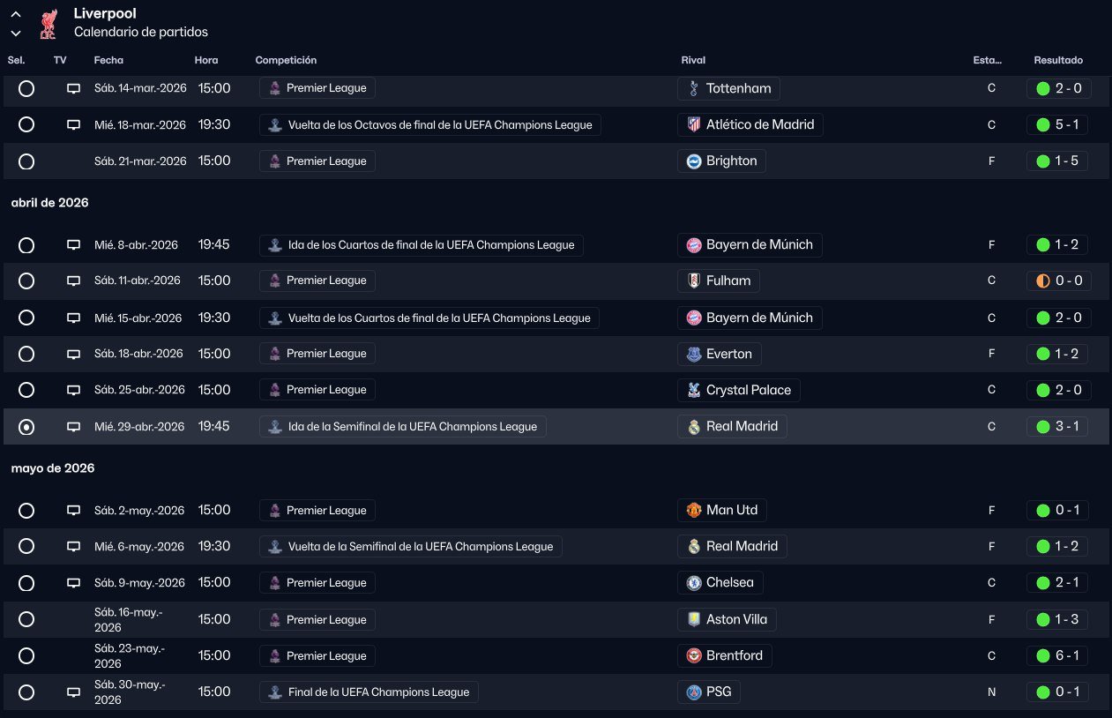The image size is (1112, 718).
Task: Click the Man Utd crest icon
Action: tap(694, 510)
